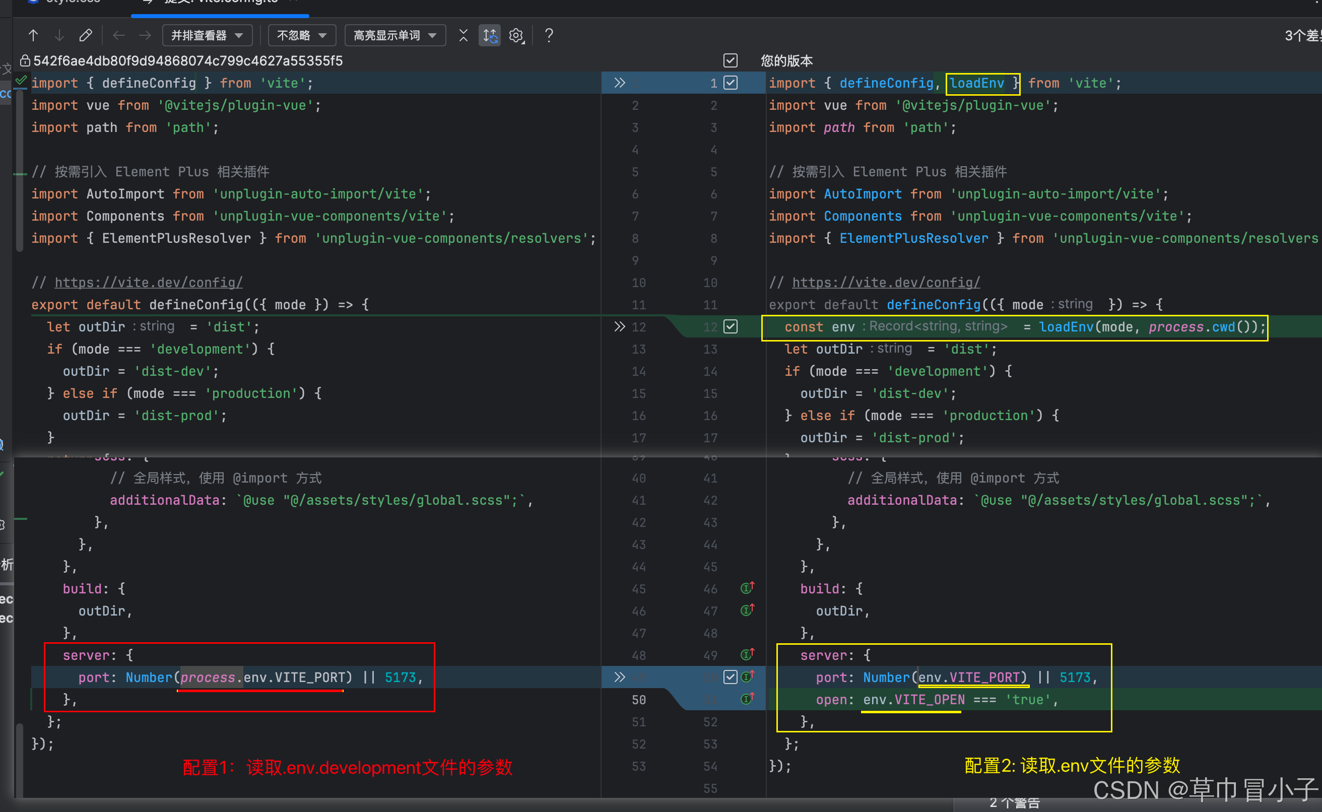The image size is (1322, 812).
Task: Click gutter override icon on line 49
Action: (x=748, y=654)
